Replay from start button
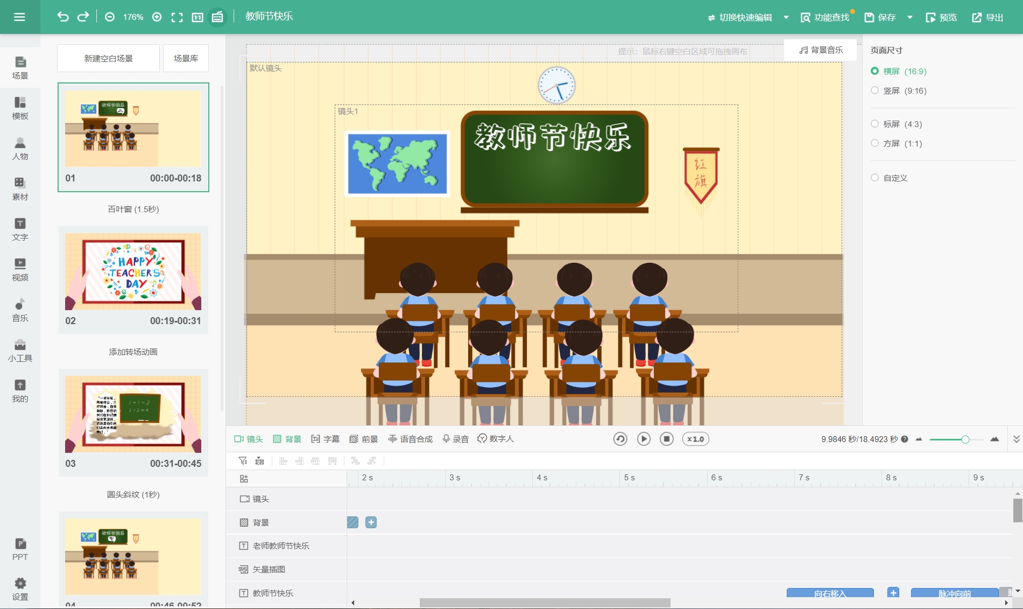The height and width of the screenshot is (609, 1023). click(620, 439)
